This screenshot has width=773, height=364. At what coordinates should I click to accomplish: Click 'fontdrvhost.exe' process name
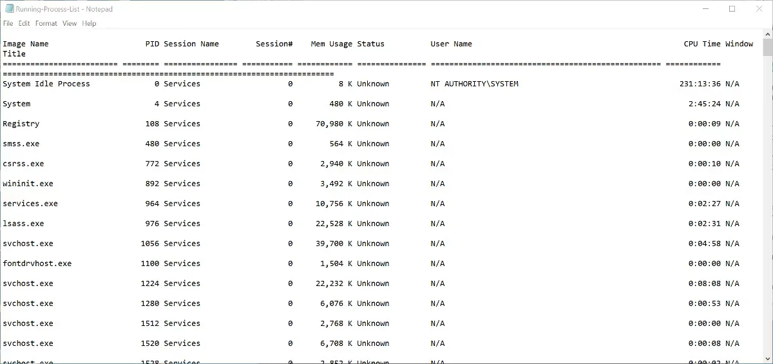37,263
